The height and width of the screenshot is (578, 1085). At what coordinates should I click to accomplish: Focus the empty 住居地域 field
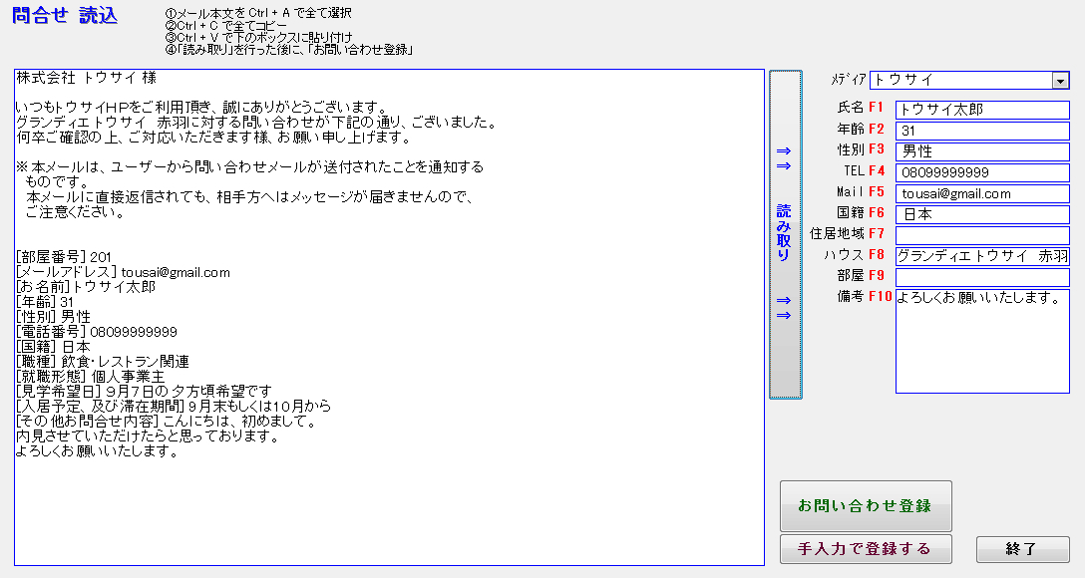pos(981,235)
